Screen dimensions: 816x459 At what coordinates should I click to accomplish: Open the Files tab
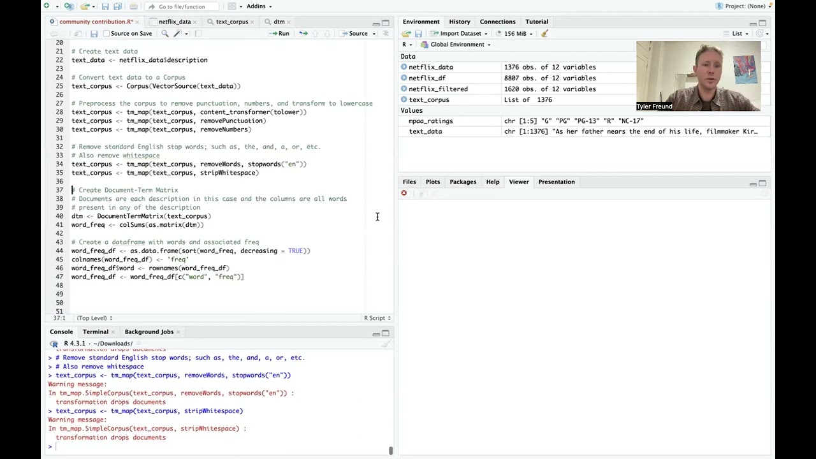coord(409,182)
